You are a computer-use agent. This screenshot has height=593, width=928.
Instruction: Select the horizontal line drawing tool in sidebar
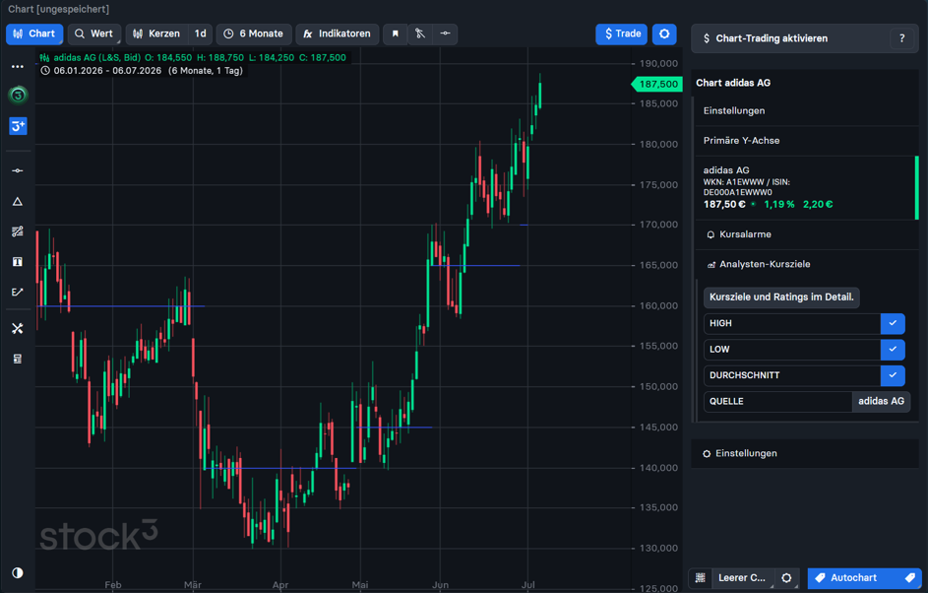coord(17,170)
